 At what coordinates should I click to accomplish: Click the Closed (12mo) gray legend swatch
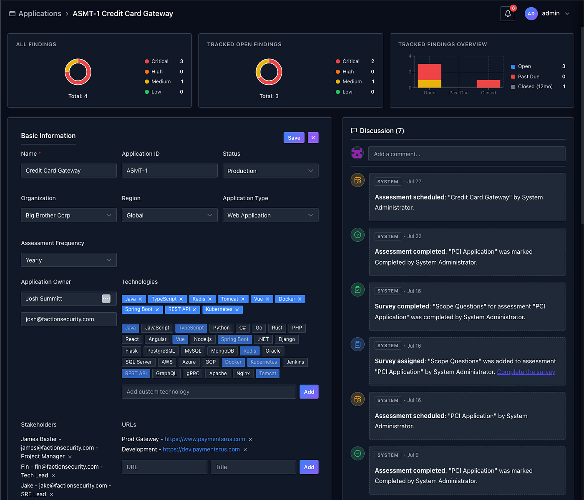click(513, 87)
